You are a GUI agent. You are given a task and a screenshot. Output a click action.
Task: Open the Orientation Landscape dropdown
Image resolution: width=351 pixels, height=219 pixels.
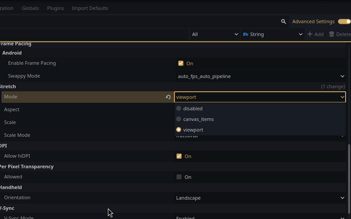pyautogui.click(x=260, y=198)
